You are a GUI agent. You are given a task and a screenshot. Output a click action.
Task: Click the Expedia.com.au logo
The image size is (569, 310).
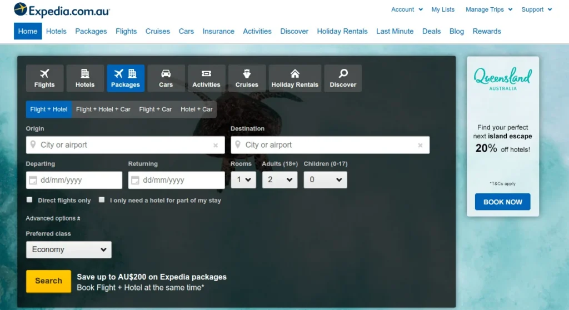click(62, 10)
